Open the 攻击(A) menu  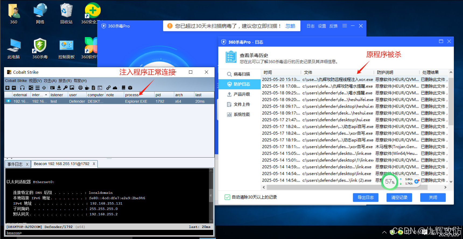pos(50,81)
